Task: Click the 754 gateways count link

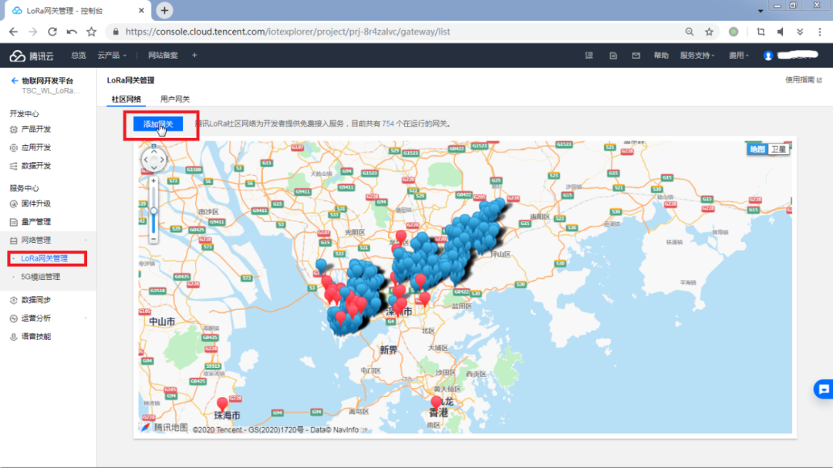Action: coord(388,124)
